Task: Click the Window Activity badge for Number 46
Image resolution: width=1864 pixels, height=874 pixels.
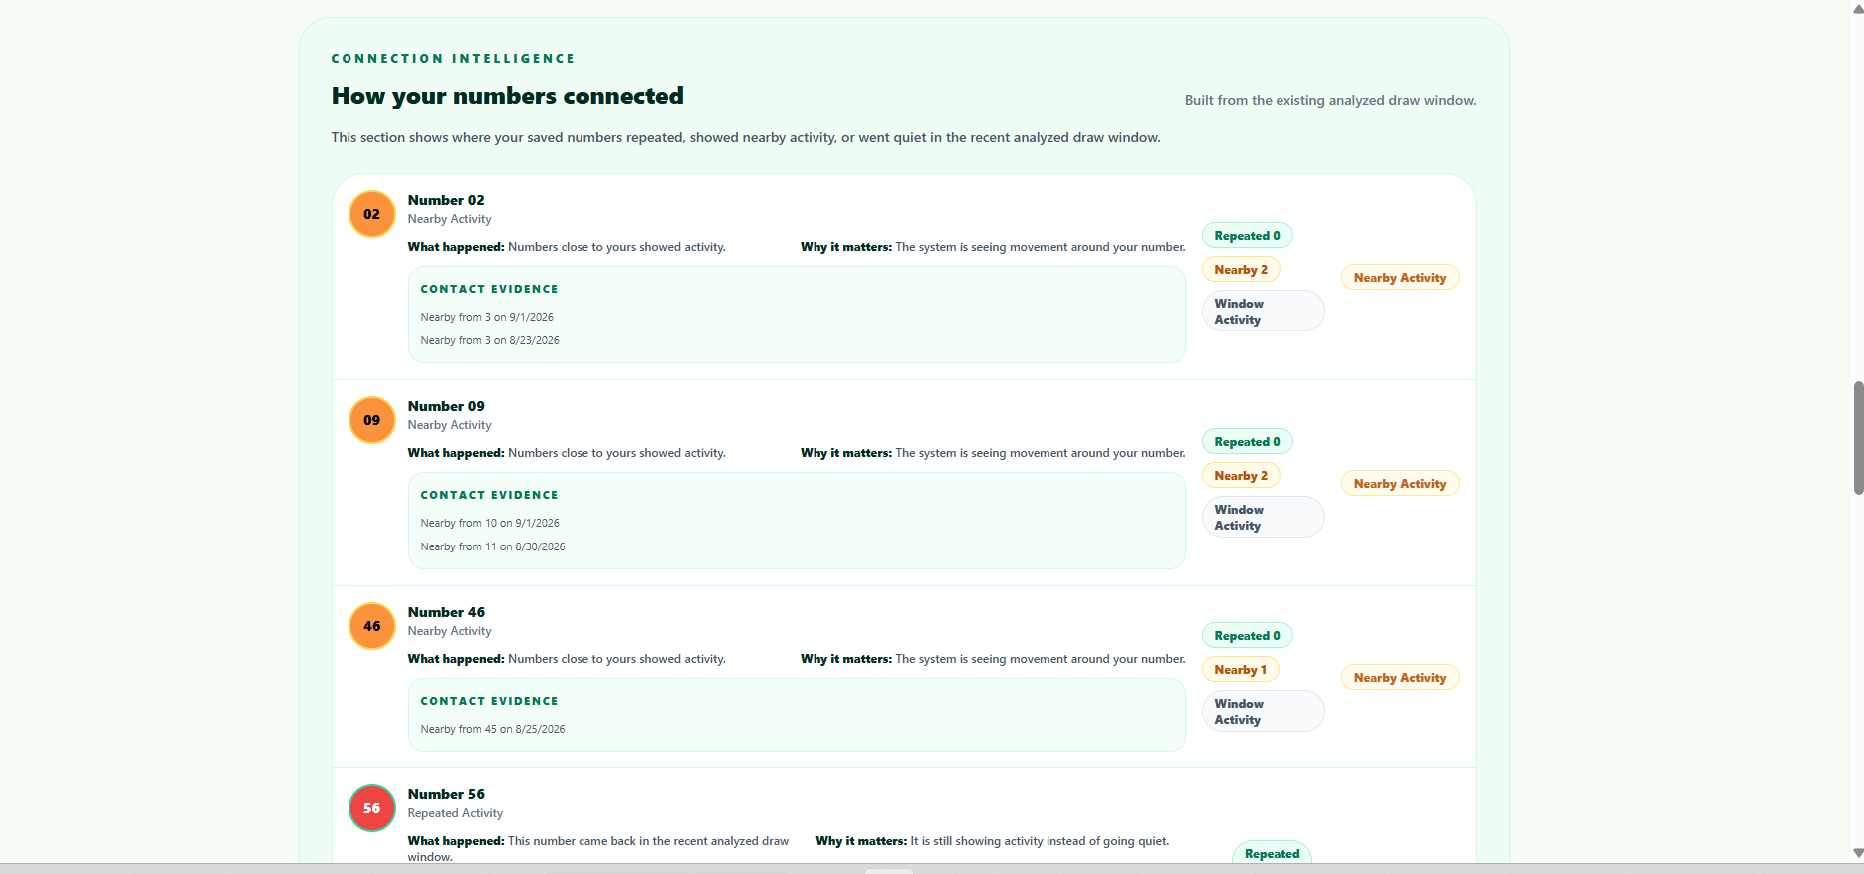Action: [x=1263, y=711]
